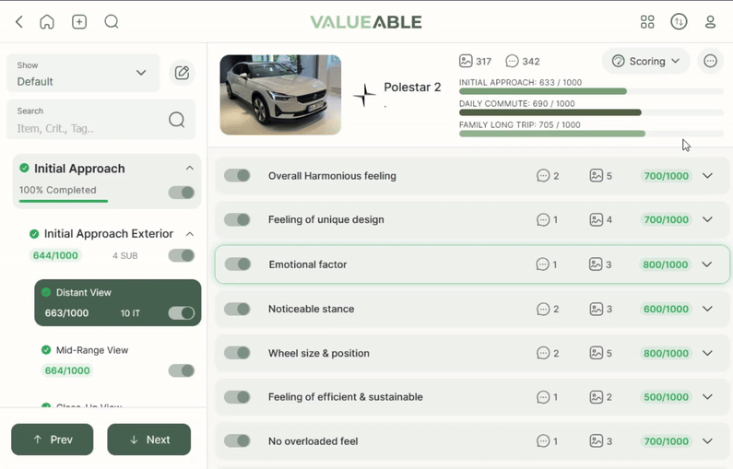
Task: Click the Prev button
Action: (53, 440)
